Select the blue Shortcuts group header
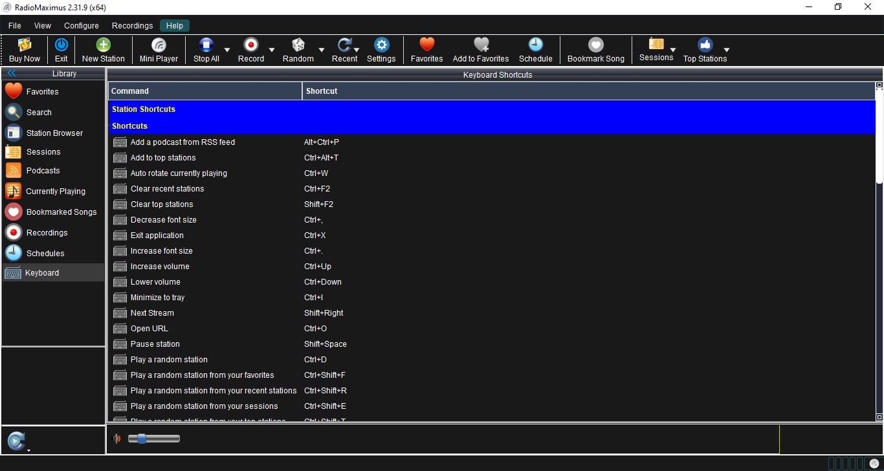 pos(492,126)
